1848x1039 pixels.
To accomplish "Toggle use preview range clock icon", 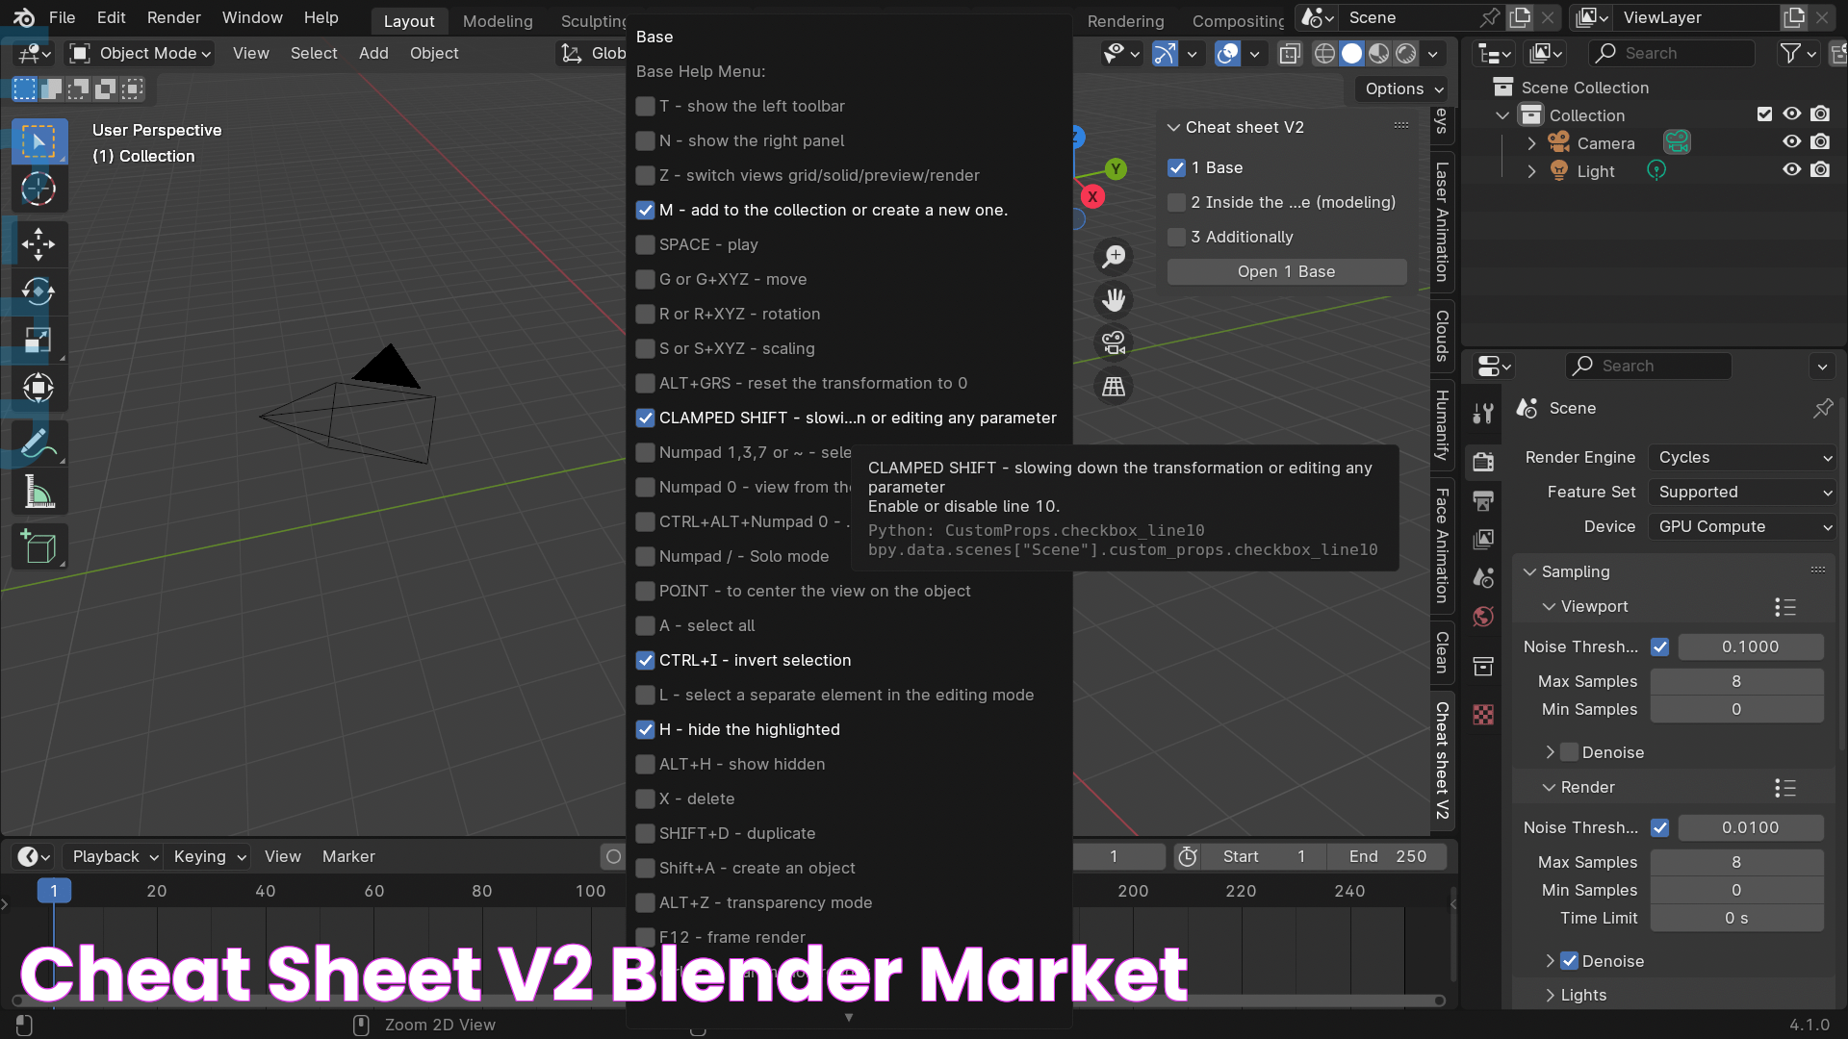I will point(1188,857).
